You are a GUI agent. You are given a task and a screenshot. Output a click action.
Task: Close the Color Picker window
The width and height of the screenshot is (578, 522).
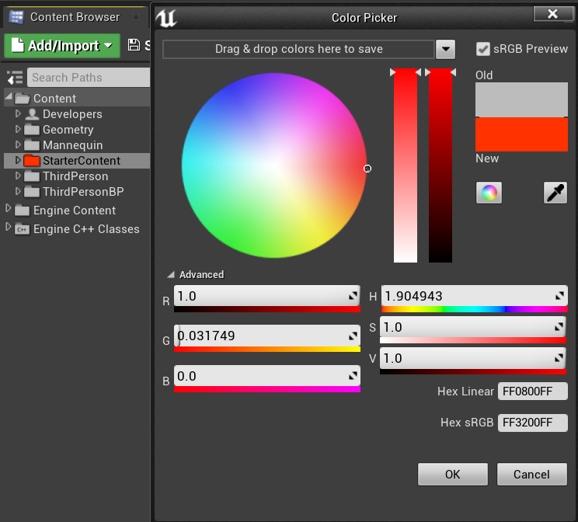point(552,14)
